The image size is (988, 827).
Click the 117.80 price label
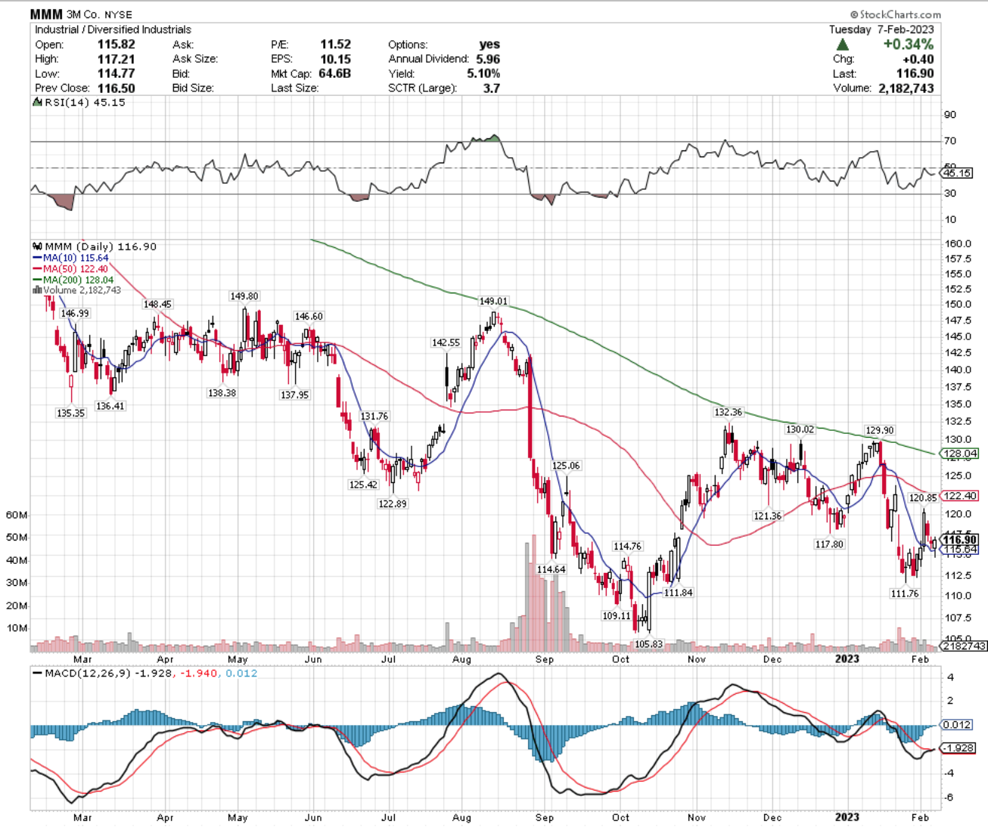coord(829,544)
